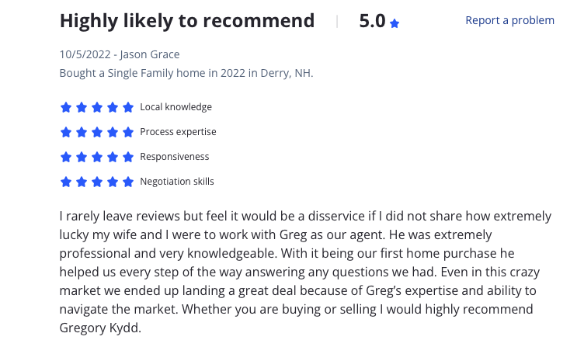Click the name Gregory Kydd in review
Image resolution: width=584 pixels, height=347 pixels.
(x=99, y=328)
